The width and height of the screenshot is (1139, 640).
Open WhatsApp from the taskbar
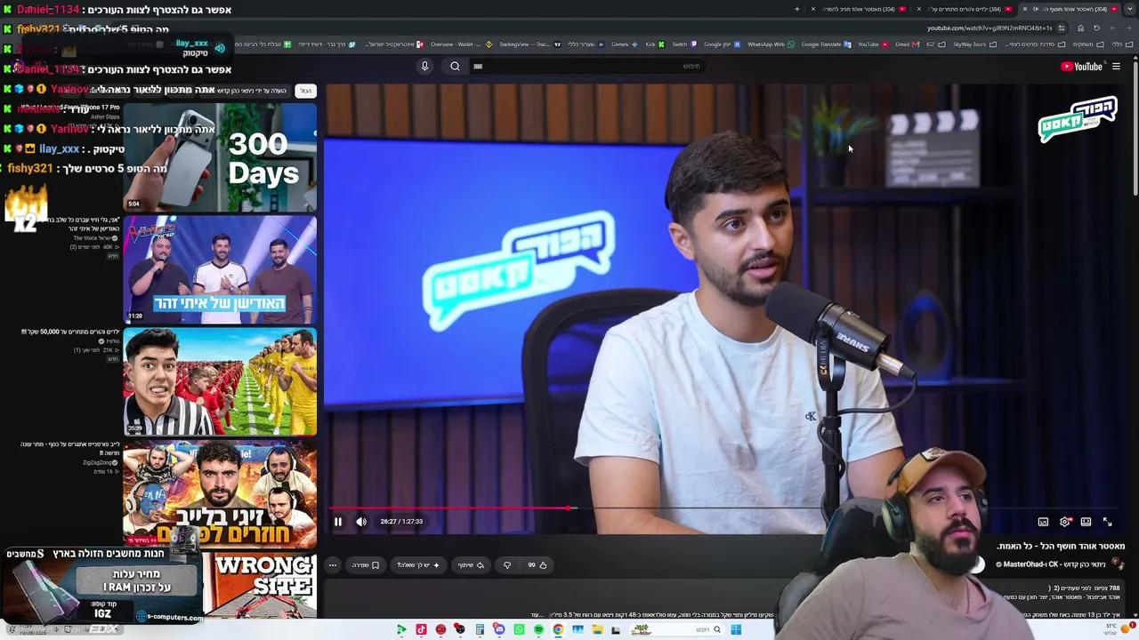coord(519,630)
